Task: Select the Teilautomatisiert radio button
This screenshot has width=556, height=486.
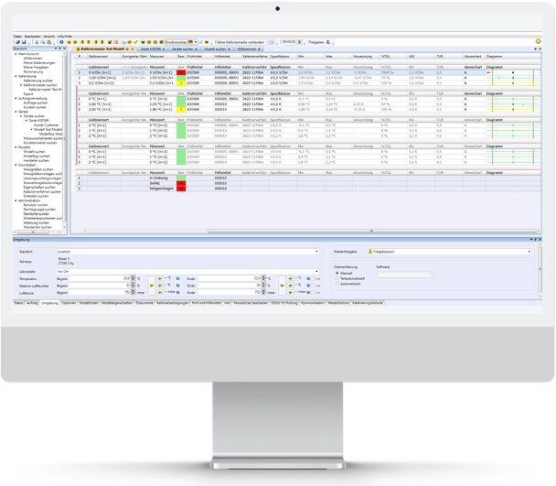Action: click(339, 277)
